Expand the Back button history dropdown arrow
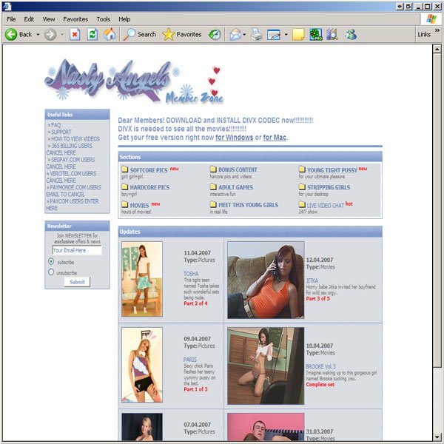 38,34
